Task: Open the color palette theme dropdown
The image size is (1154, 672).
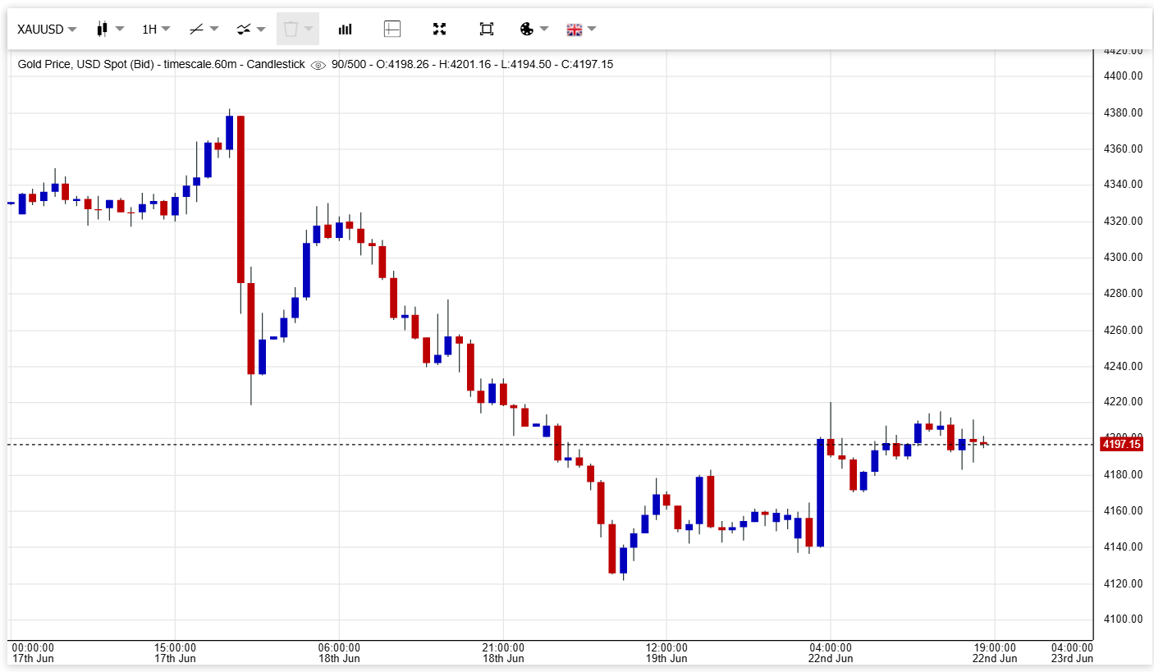Action: click(534, 30)
